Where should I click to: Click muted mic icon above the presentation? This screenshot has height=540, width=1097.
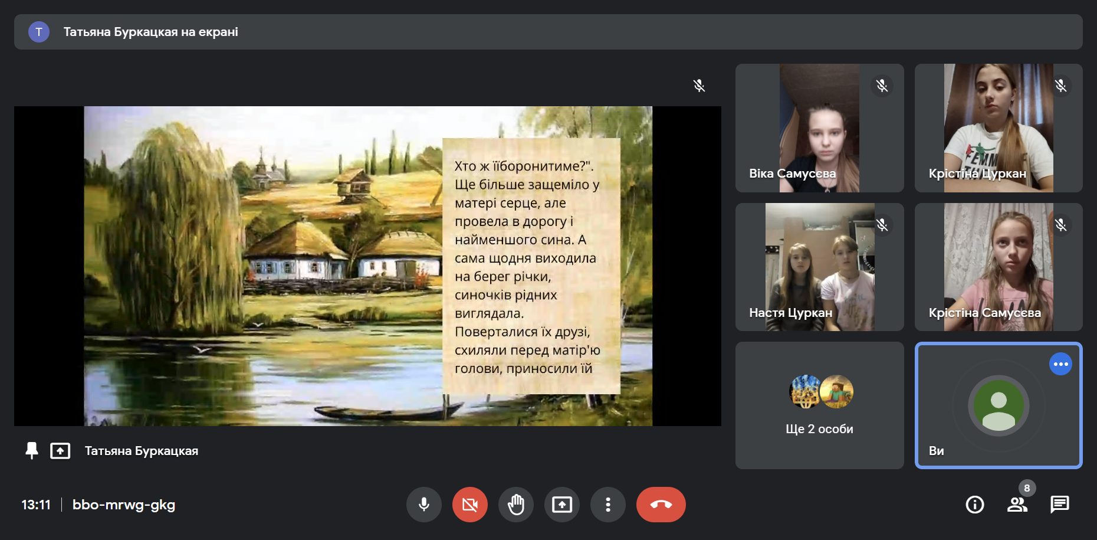point(699,86)
